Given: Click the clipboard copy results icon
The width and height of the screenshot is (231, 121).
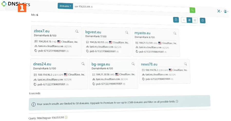Looking at the screenshot, I should click(176, 20).
